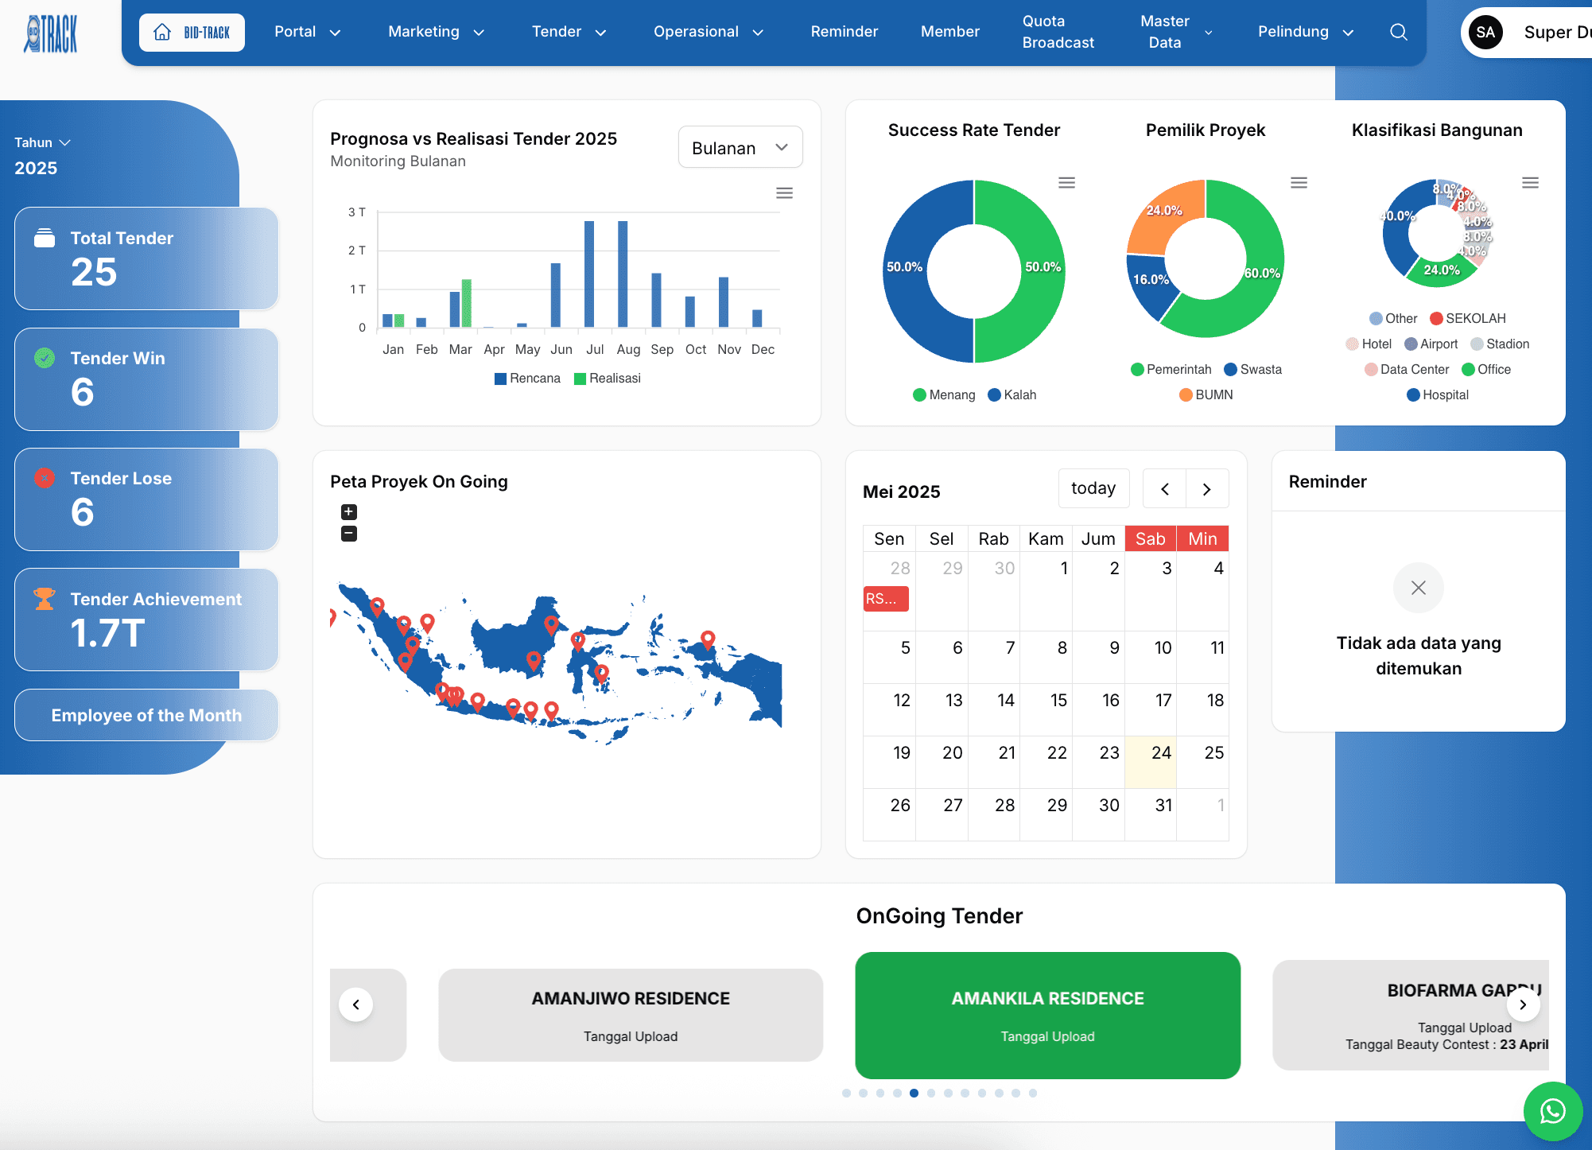Screen dimensions: 1592x1150
Task: Open the Klasifikasi Bangunan chart menu icon
Action: point(1530,183)
